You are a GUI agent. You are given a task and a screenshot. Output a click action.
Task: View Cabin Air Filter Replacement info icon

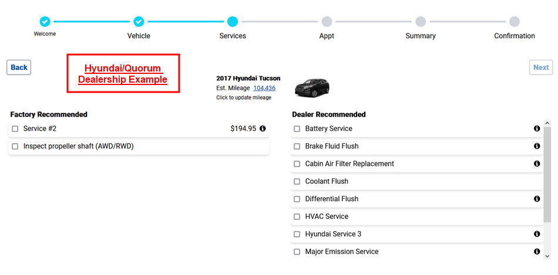(537, 164)
